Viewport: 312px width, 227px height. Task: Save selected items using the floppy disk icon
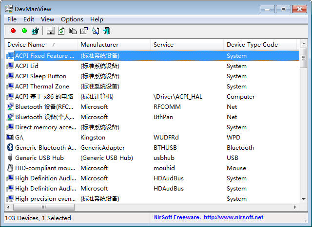(x=50, y=31)
